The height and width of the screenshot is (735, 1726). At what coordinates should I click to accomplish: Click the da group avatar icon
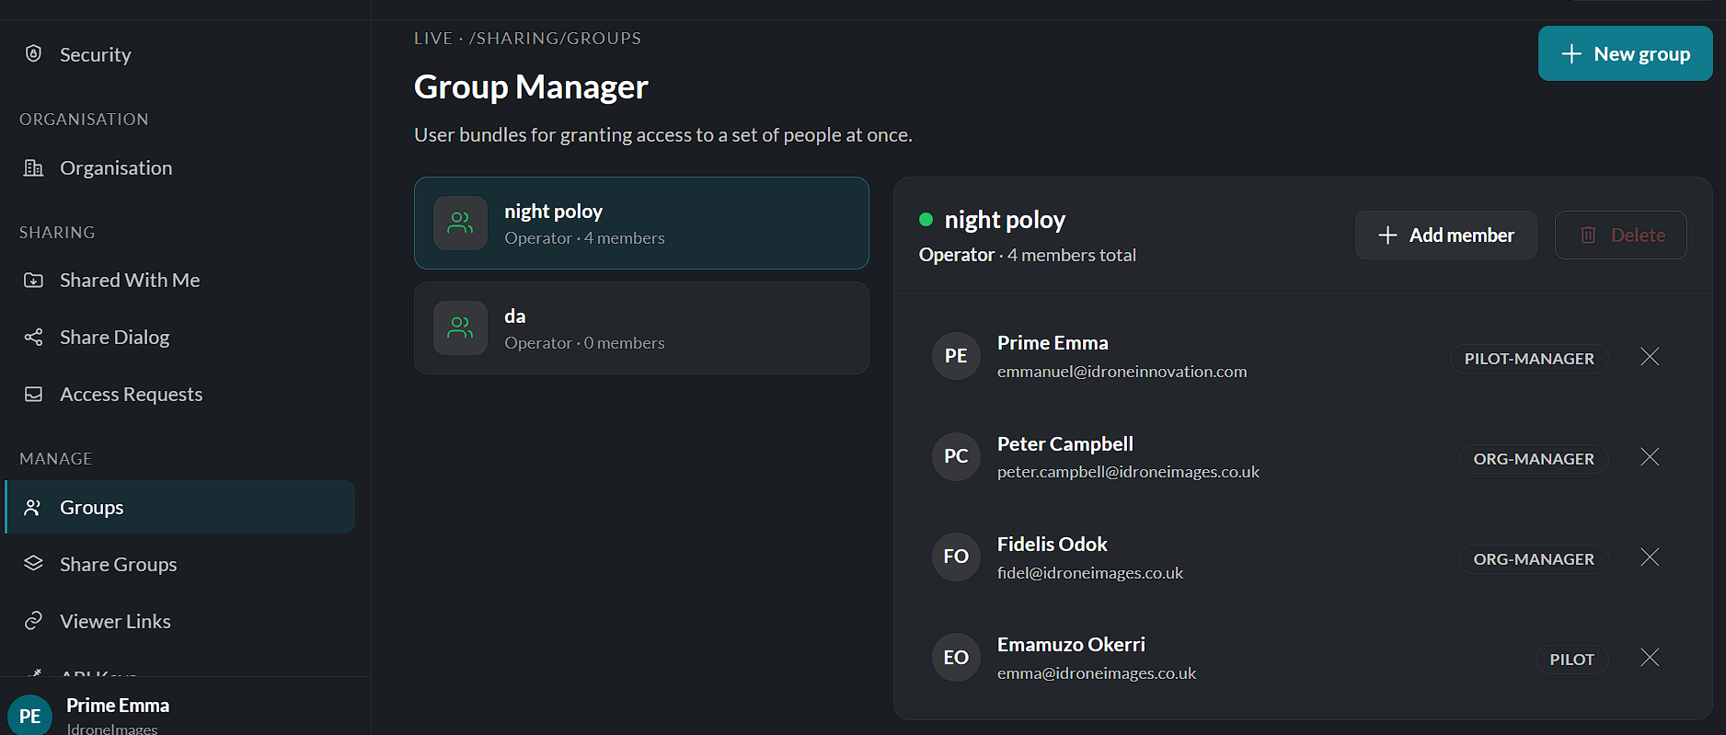[x=460, y=327]
